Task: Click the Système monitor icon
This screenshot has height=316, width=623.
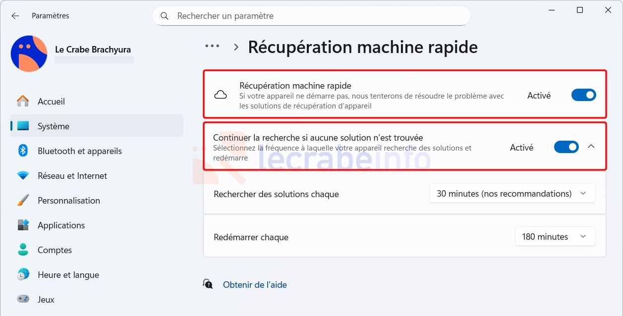Action: pyautogui.click(x=23, y=126)
